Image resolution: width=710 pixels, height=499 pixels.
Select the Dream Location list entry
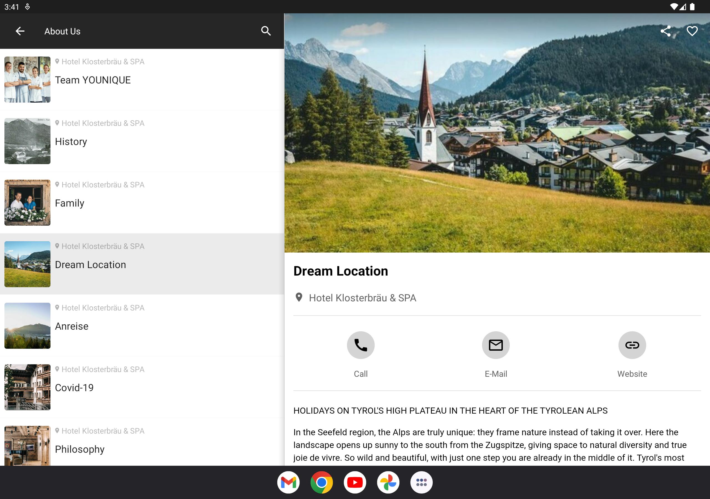tap(142, 264)
